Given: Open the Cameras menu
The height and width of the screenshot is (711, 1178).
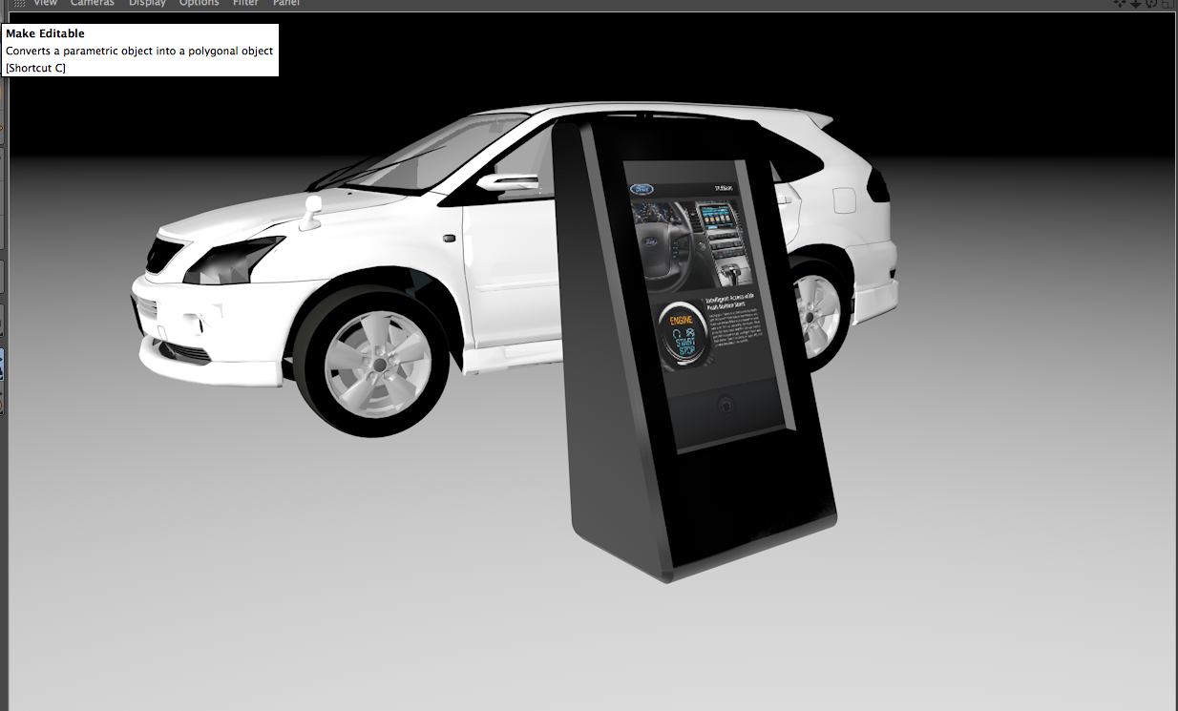Looking at the screenshot, I should [x=93, y=3].
